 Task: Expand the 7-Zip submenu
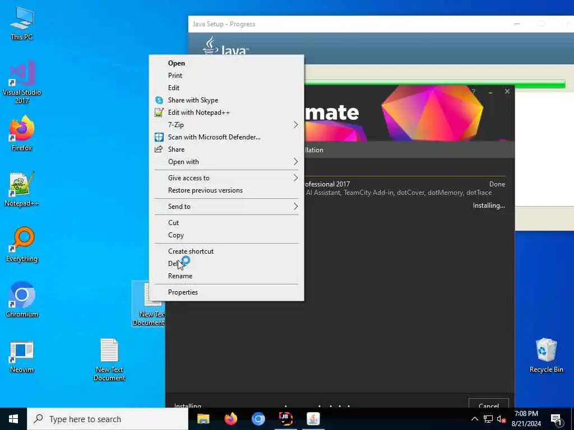226,125
